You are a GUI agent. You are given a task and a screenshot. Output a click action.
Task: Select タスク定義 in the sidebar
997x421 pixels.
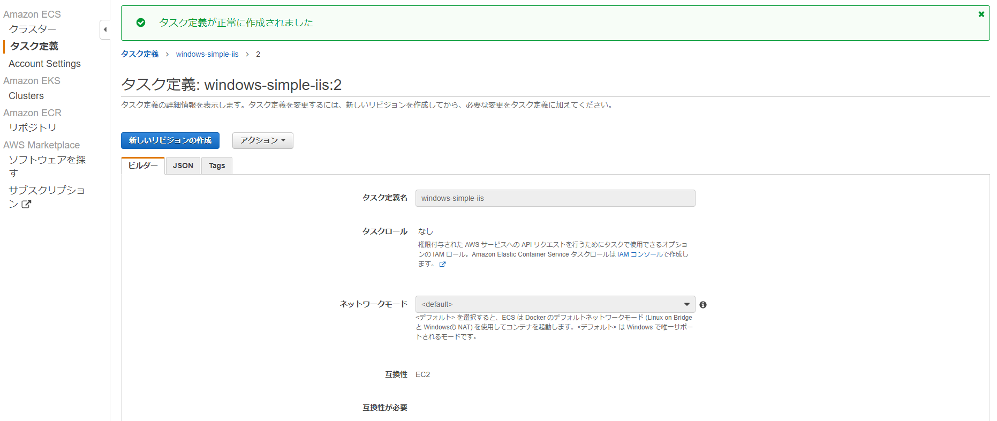(x=34, y=46)
